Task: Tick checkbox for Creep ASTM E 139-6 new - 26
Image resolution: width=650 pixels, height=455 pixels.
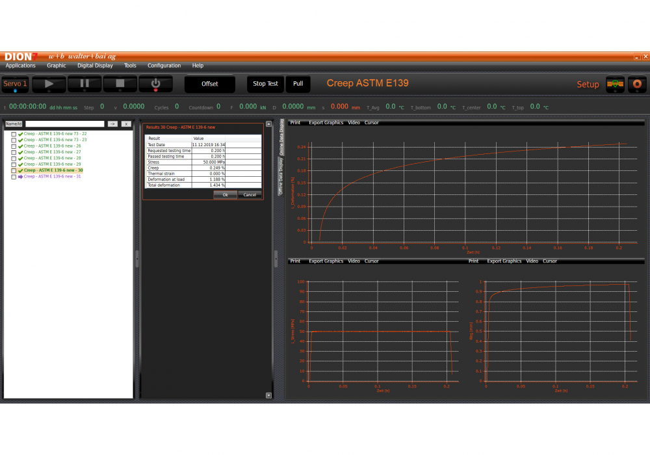Action: pos(14,146)
